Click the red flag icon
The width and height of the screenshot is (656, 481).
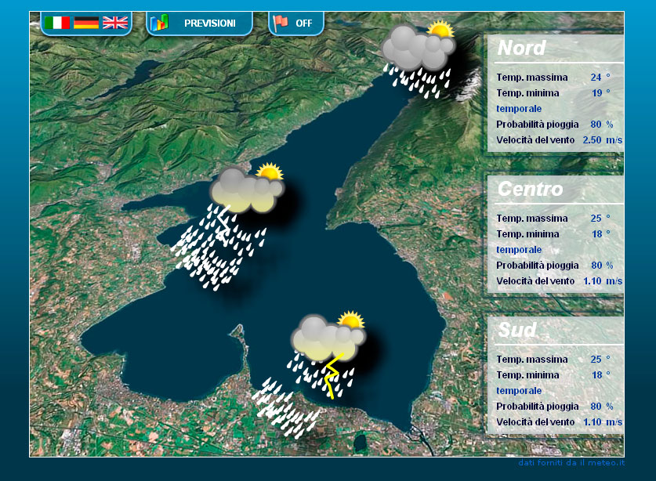(280, 23)
